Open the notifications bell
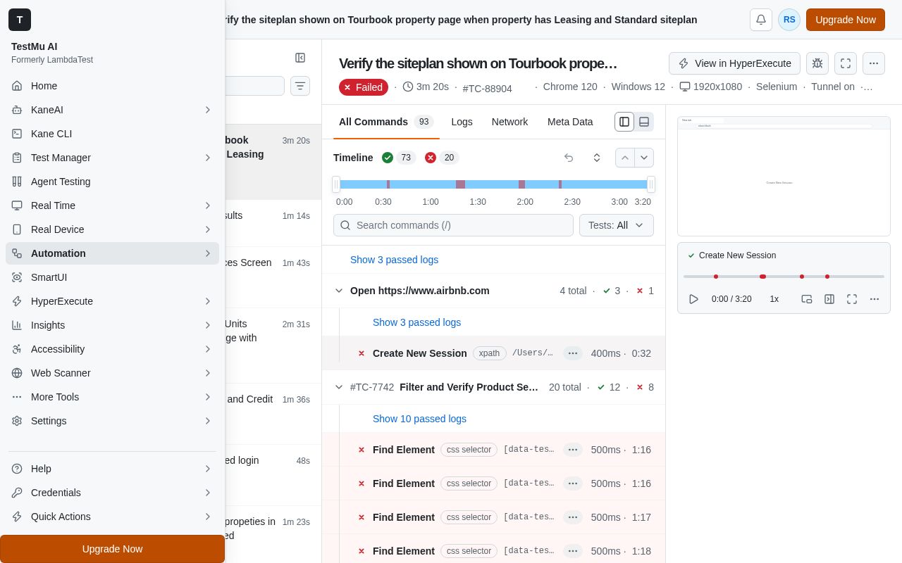902x563 pixels. coord(761,20)
